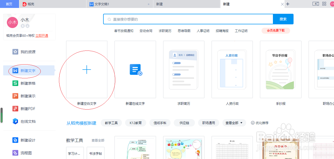Open the colorful 小报 template thumbnail
Image resolution: width=334 pixels, height=159 pixels.
(184, 148)
